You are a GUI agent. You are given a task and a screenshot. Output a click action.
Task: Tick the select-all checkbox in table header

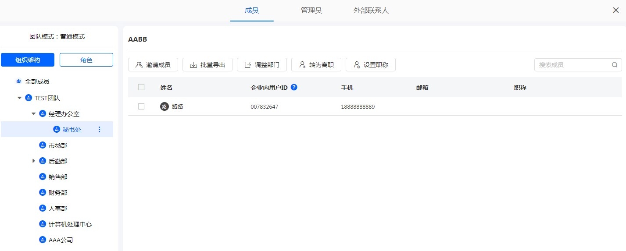coord(141,87)
